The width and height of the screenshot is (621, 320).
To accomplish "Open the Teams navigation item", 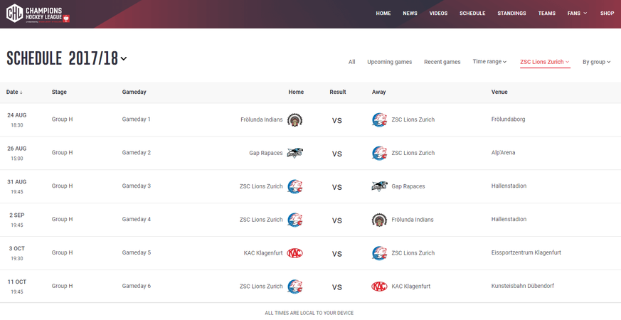I will click(546, 13).
